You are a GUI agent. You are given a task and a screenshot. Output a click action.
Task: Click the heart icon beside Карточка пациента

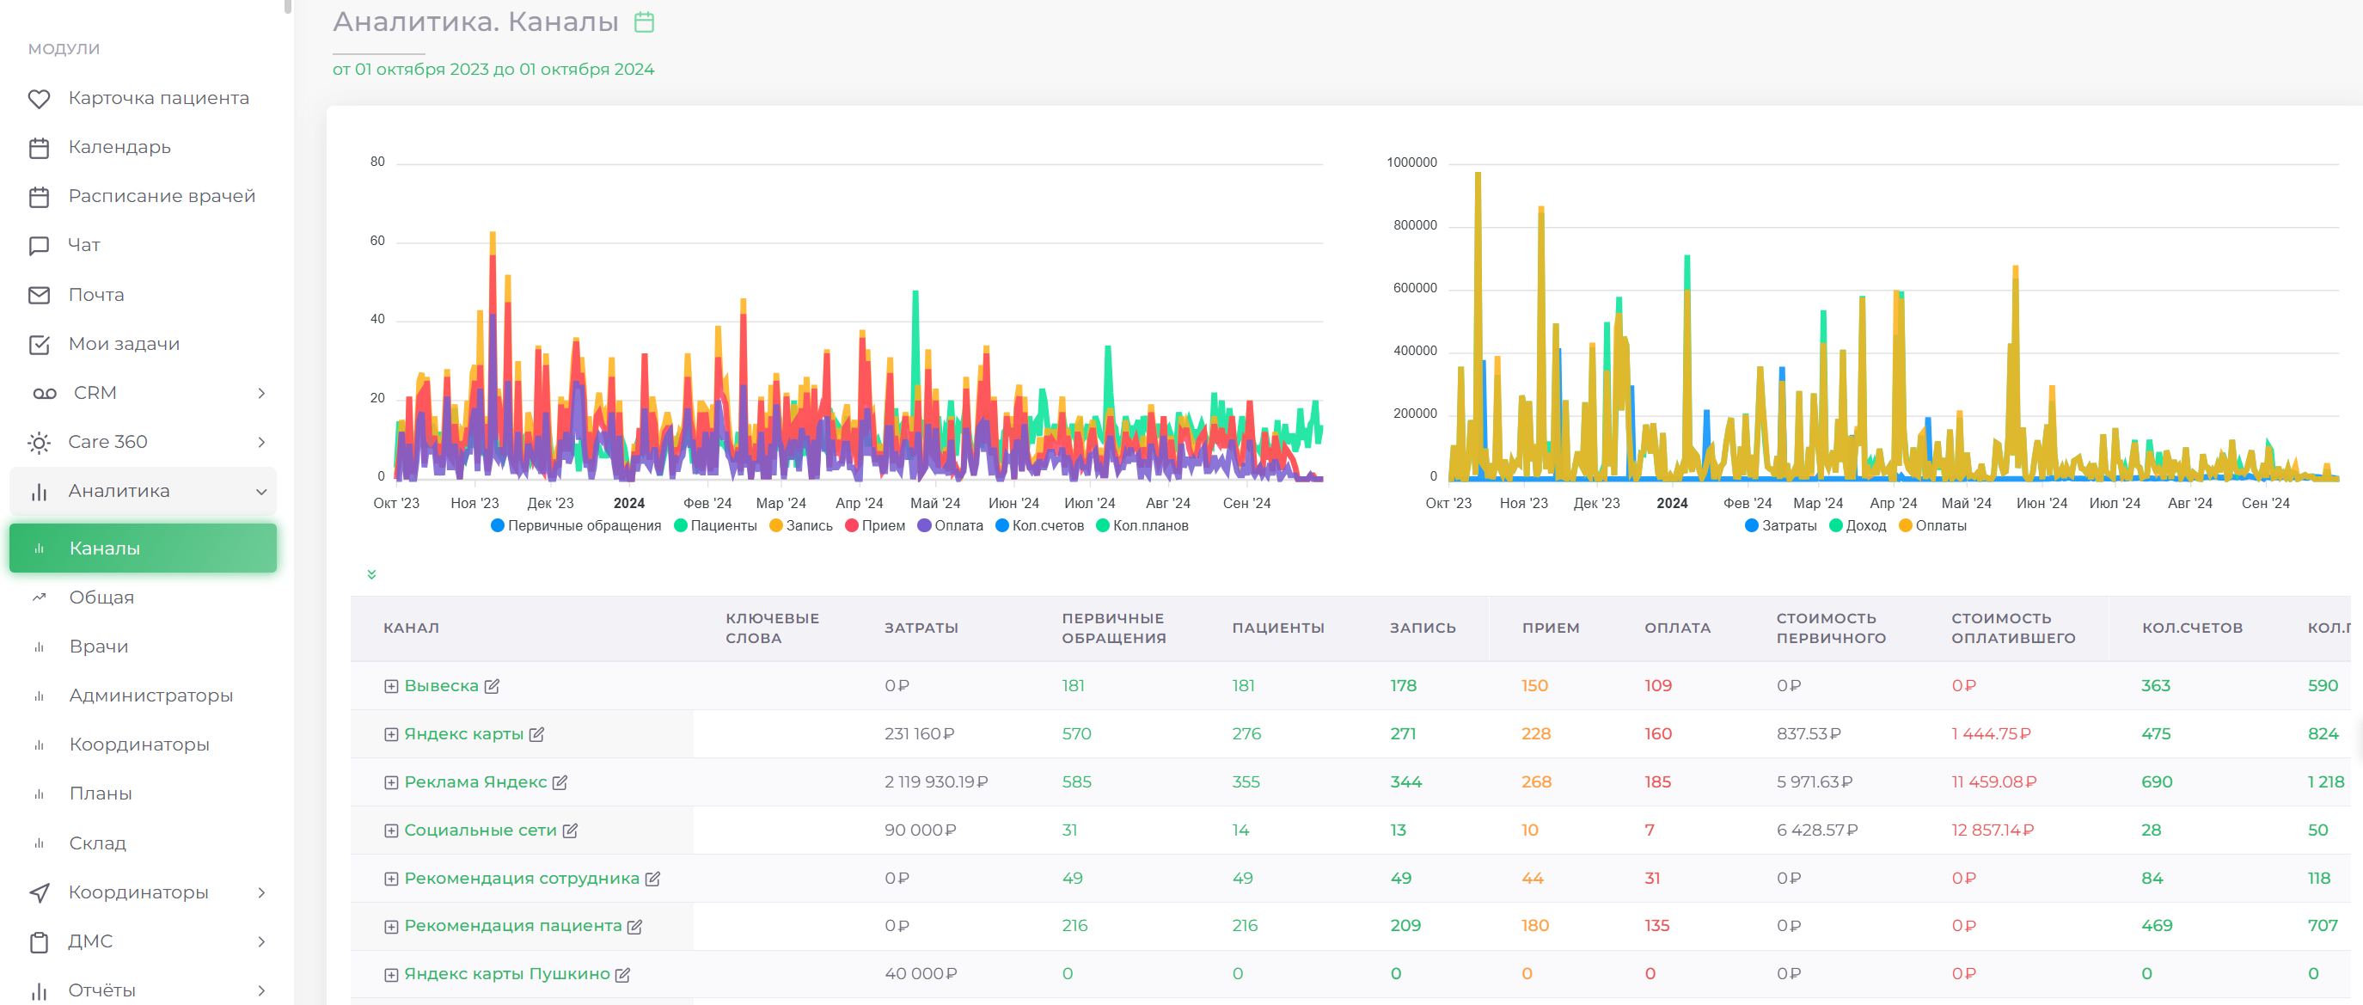pyautogui.click(x=39, y=98)
